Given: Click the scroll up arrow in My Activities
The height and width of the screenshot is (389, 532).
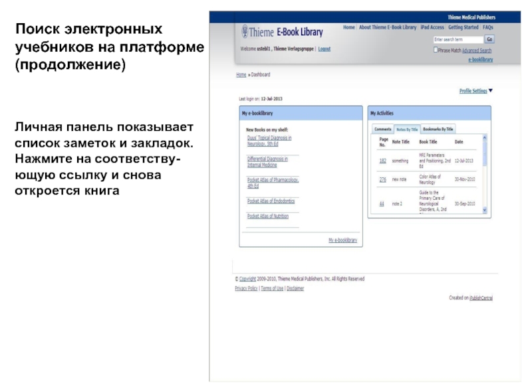Looking at the screenshot, I should (x=485, y=138).
